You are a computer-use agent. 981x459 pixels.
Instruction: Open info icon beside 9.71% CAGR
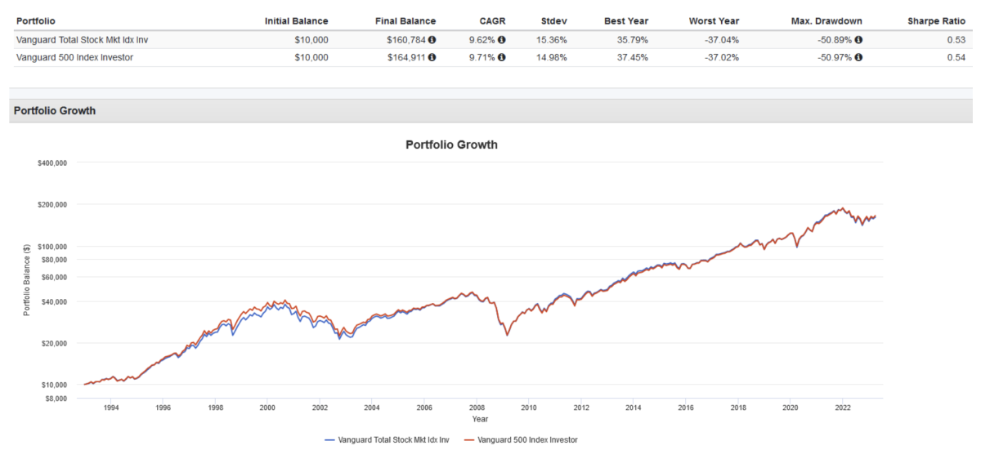(502, 57)
